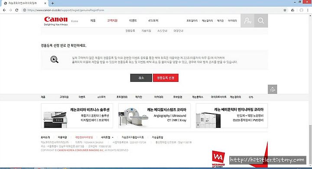Viewport: 312px width, 169px height.
Task: Click 아카데미 in the footer navigation bar
Action: (159, 97)
